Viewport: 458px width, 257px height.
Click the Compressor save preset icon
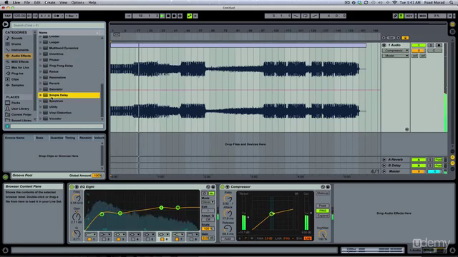click(328, 187)
